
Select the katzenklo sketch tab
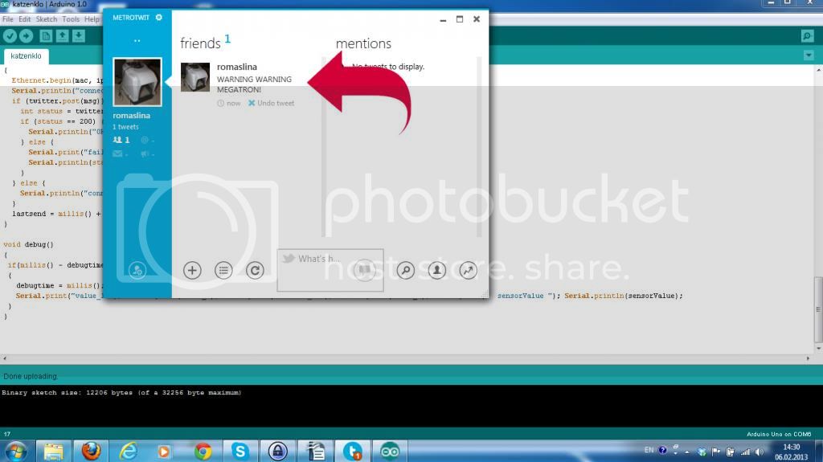[x=26, y=55]
